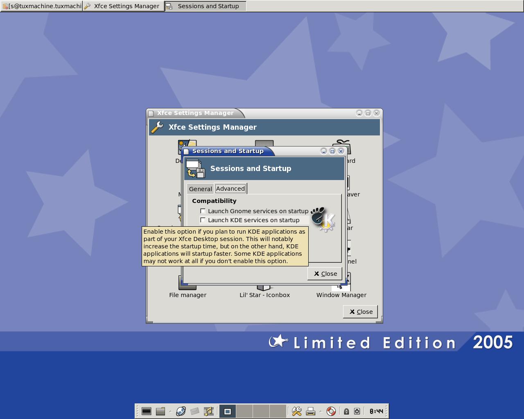Switch to workspace 4 in pager
Screen dimensions: 524x419
[x=278, y=411]
